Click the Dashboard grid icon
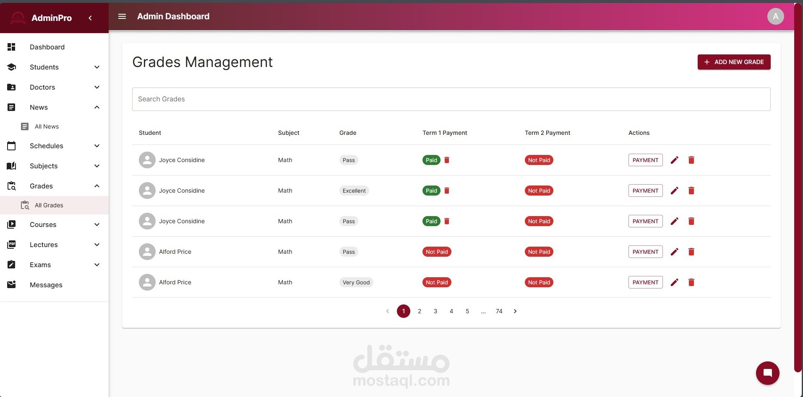Screen dimensions: 803x397 (11, 47)
